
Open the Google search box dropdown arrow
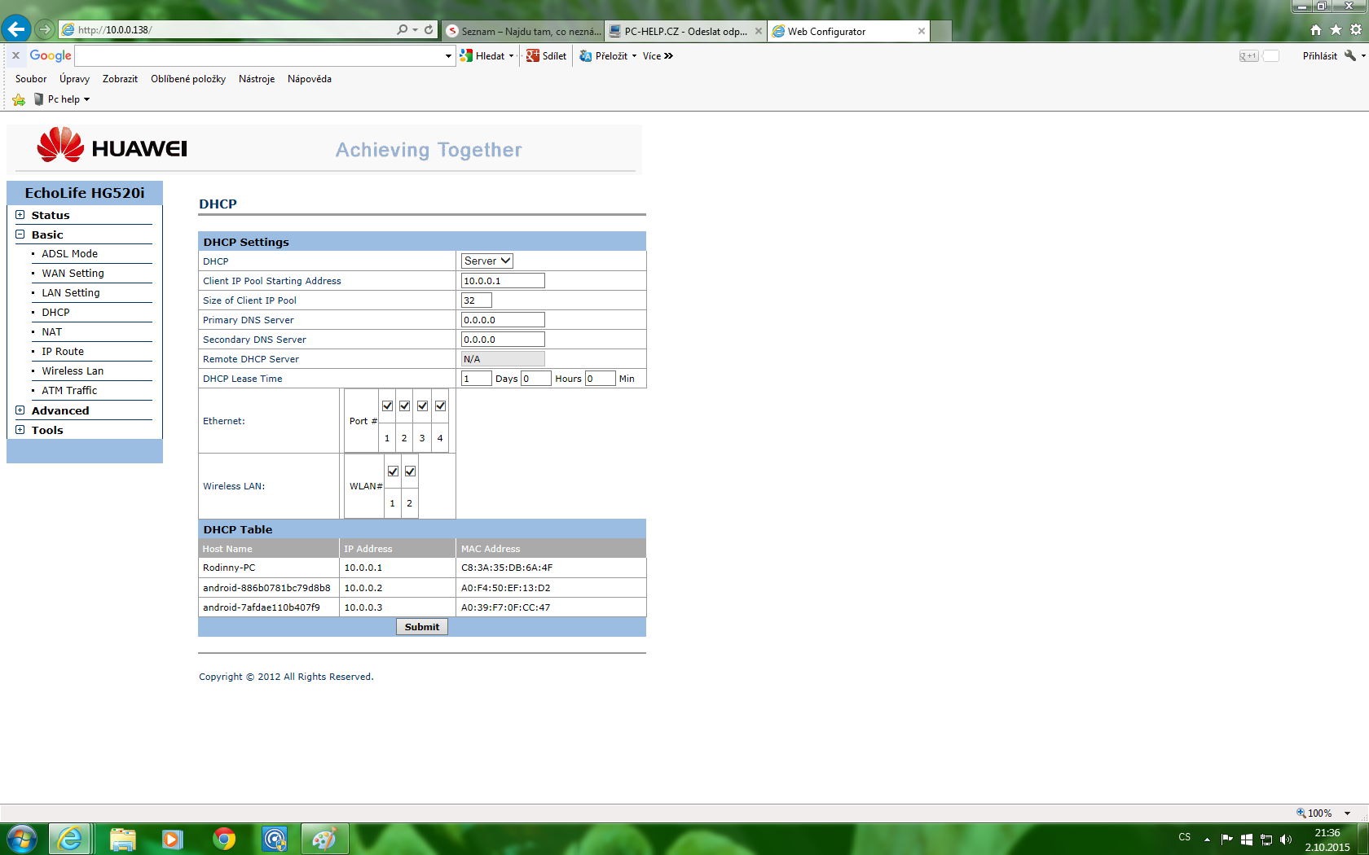[448, 56]
